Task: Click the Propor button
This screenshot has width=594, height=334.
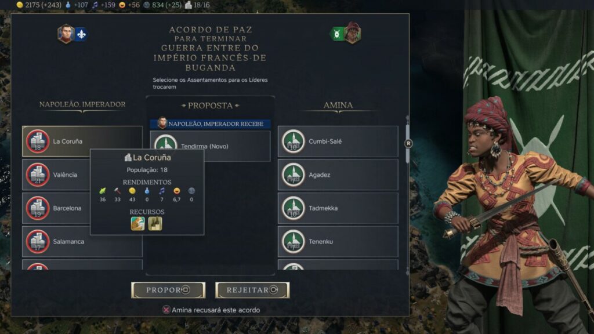Action: click(168, 290)
